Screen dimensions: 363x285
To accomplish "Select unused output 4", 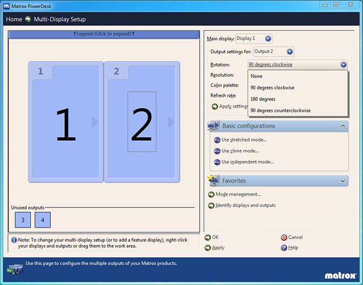I will point(42,220).
